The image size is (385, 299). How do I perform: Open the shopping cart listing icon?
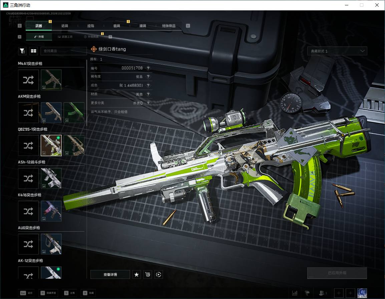tap(147, 274)
